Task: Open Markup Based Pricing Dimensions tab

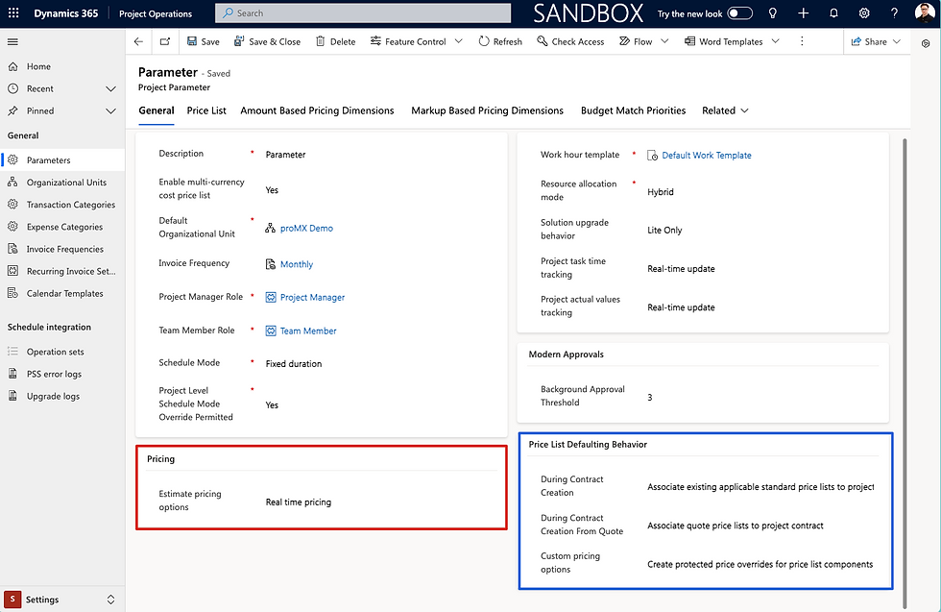Action: [x=488, y=110]
